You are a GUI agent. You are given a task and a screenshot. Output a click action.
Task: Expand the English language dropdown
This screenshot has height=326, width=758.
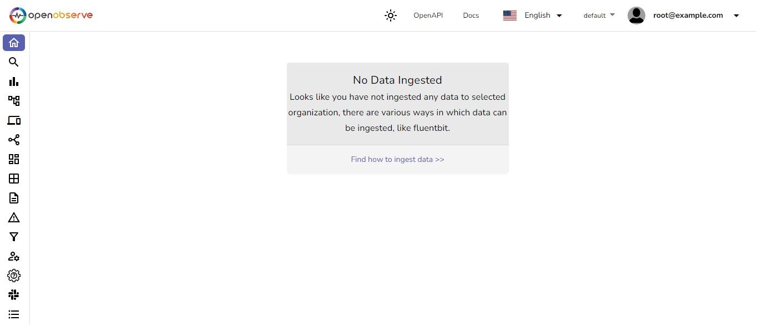coord(533,16)
